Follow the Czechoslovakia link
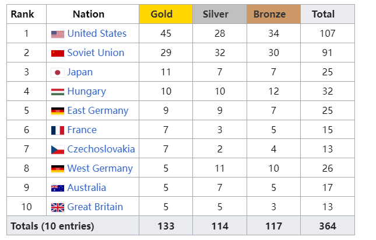The height and width of the screenshot is (240, 376). 101,149
